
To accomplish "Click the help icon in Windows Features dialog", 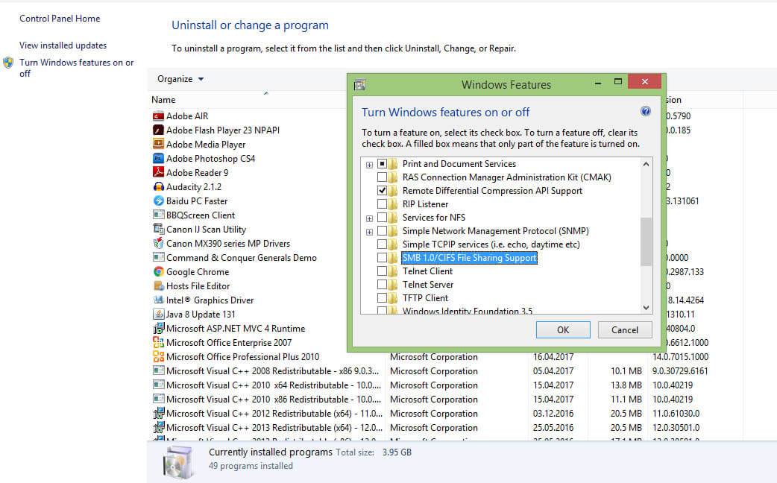I will [x=645, y=112].
